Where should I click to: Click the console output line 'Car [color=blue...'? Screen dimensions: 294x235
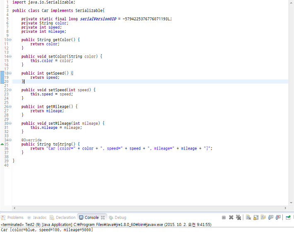point(47,230)
